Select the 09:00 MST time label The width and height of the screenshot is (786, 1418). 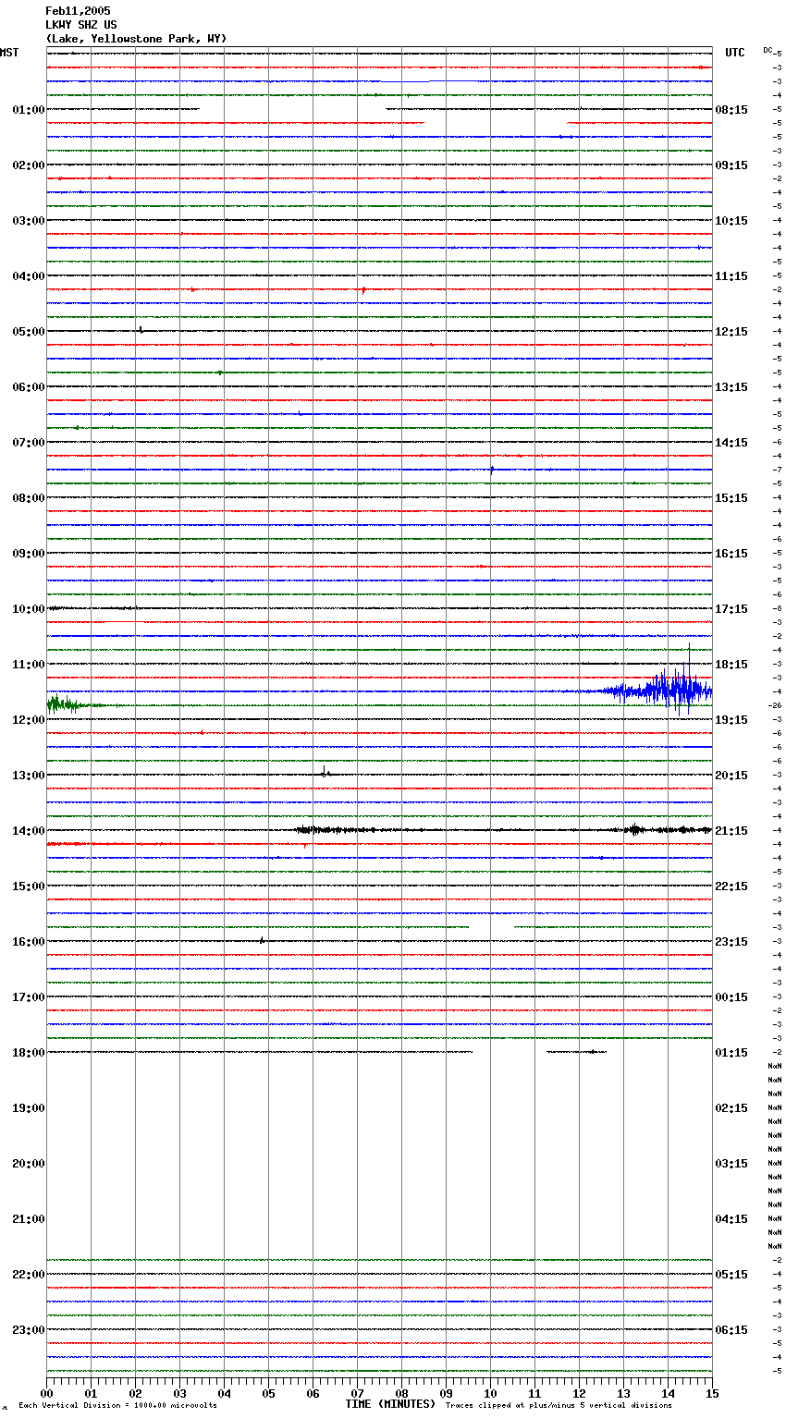29,554
